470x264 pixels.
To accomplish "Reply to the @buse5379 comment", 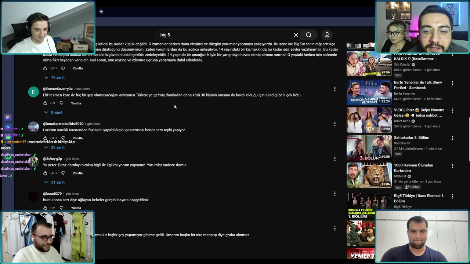I will 76,208.
